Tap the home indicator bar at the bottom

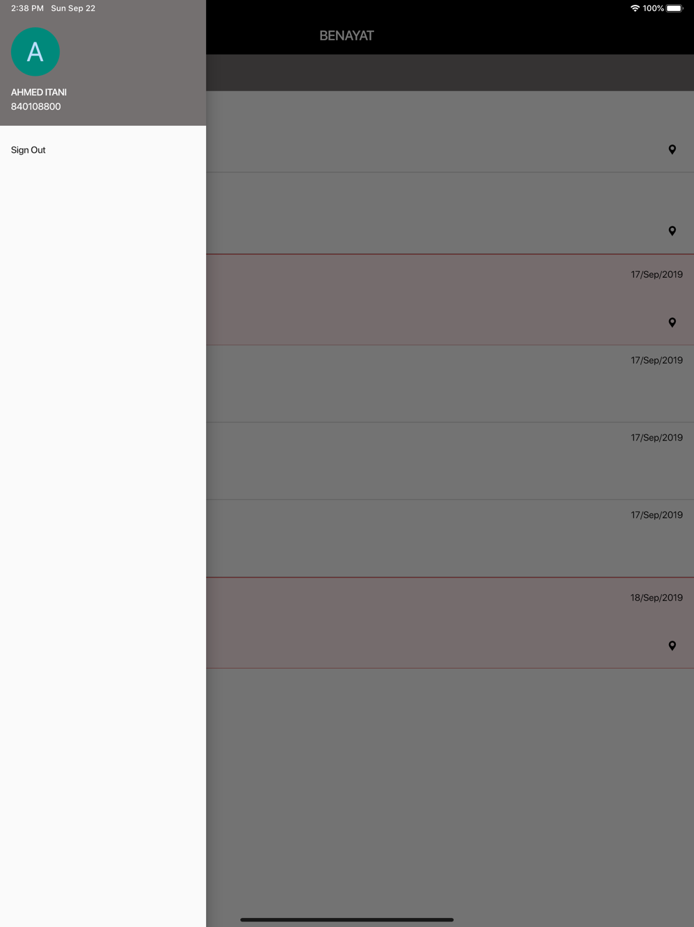(347, 919)
